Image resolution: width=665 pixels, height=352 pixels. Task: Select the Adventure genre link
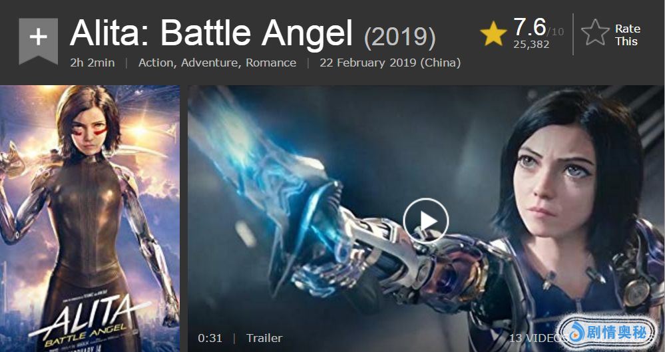point(212,63)
